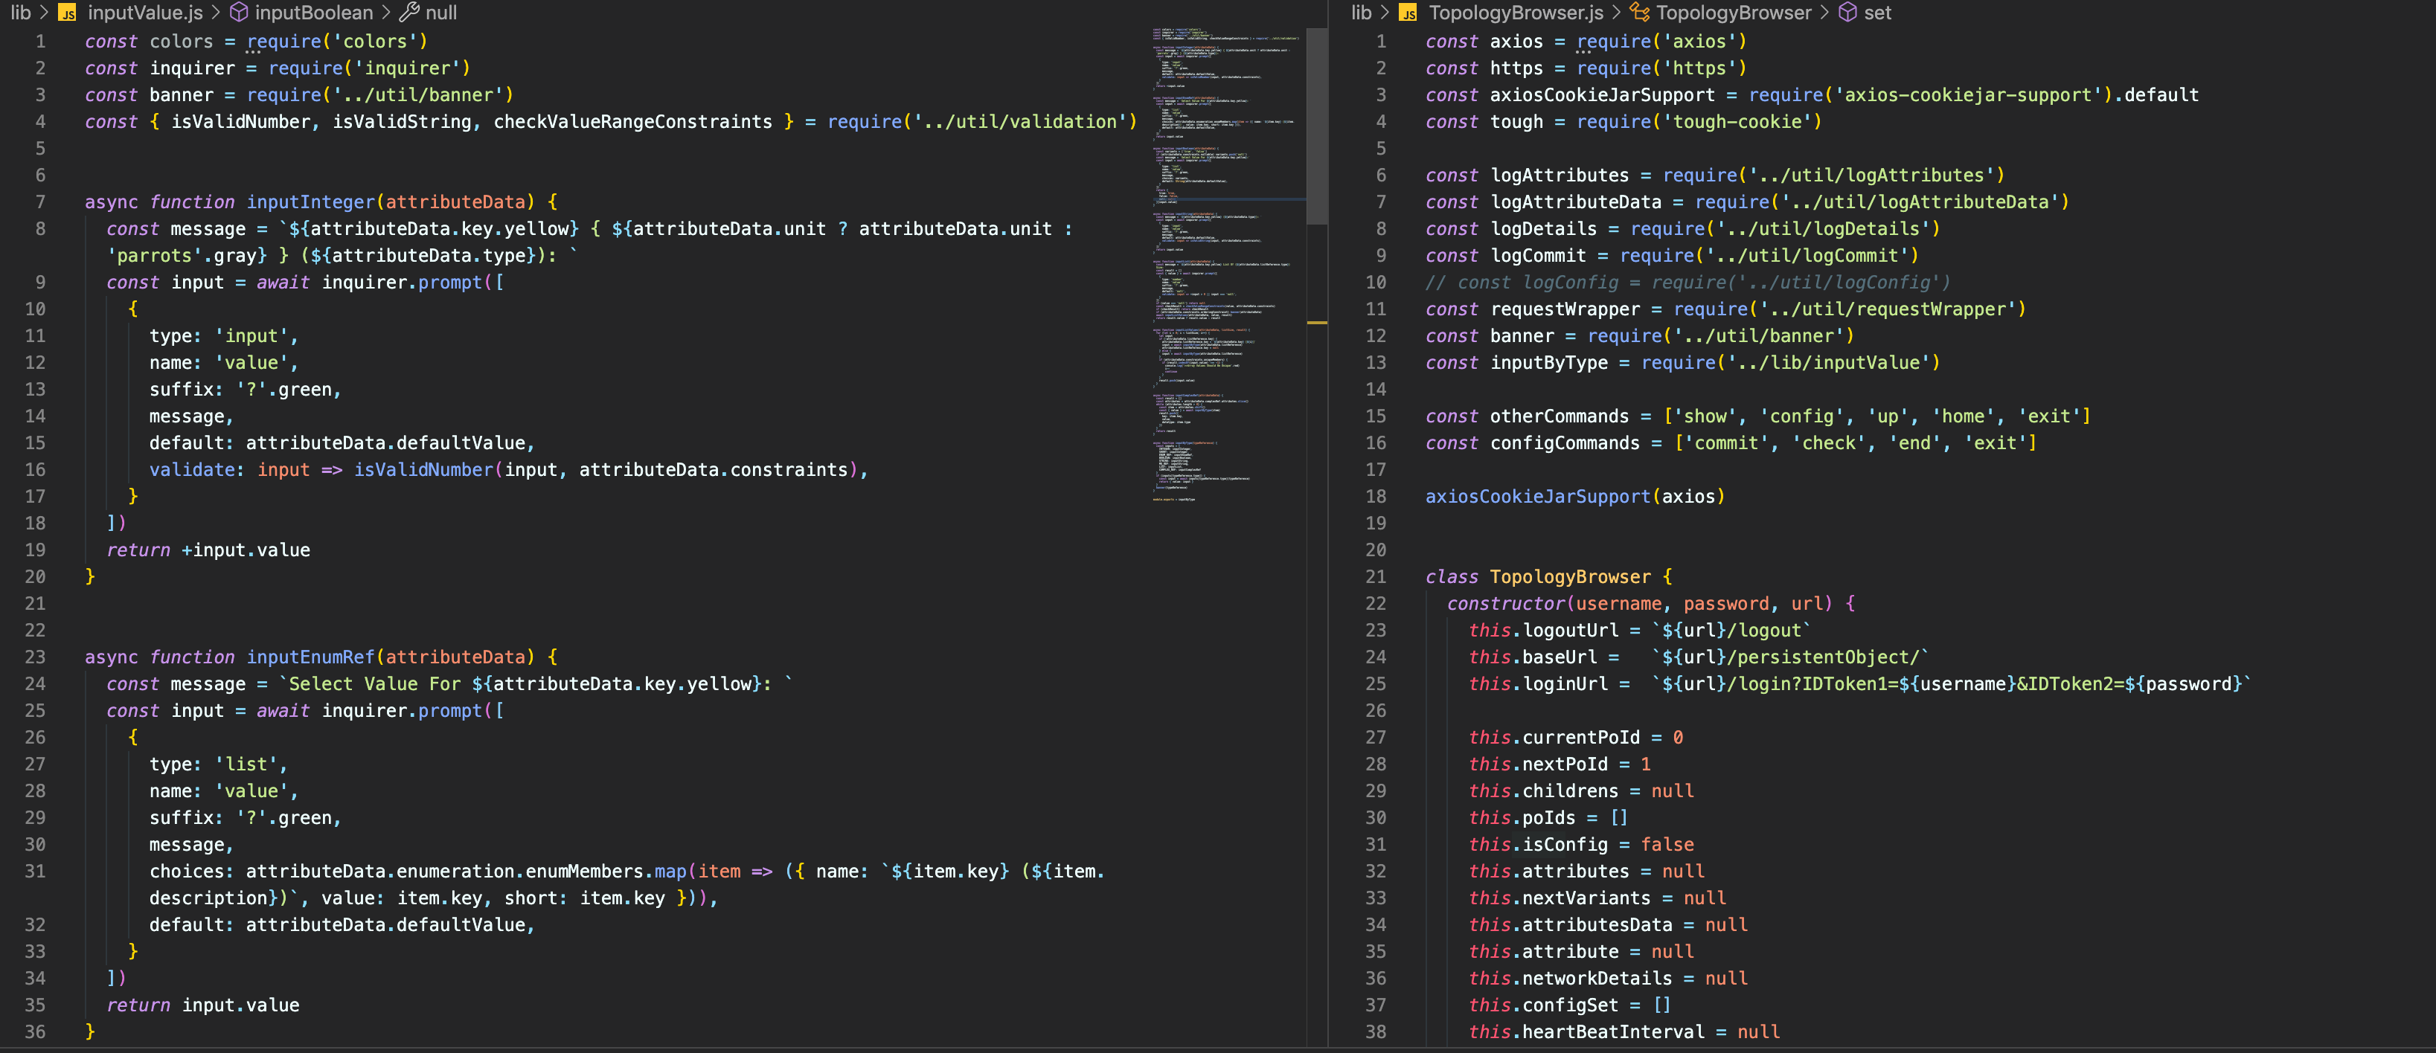Click the commented logConfig line
Screen dimensions: 2436x1053
[x=1688, y=282]
